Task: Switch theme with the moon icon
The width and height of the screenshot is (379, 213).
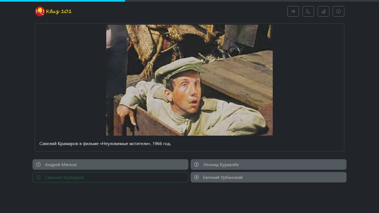Action: click(308, 11)
